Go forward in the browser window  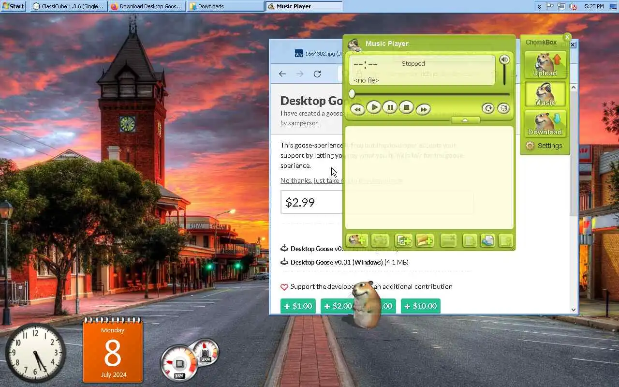pyautogui.click(x=300, y=74)
